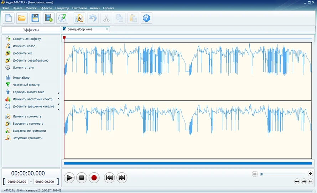Click the Изменить темп label
Viewport: 317px width, 193px height.
(x=24, y=68)
